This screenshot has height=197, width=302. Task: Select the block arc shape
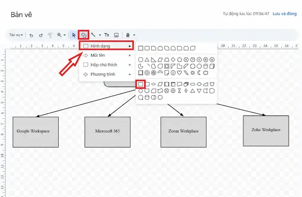(x=160, y=72)
